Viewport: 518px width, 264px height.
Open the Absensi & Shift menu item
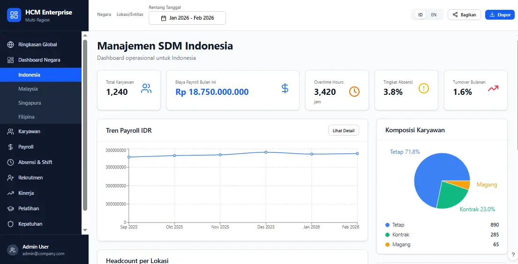point(41,162)
